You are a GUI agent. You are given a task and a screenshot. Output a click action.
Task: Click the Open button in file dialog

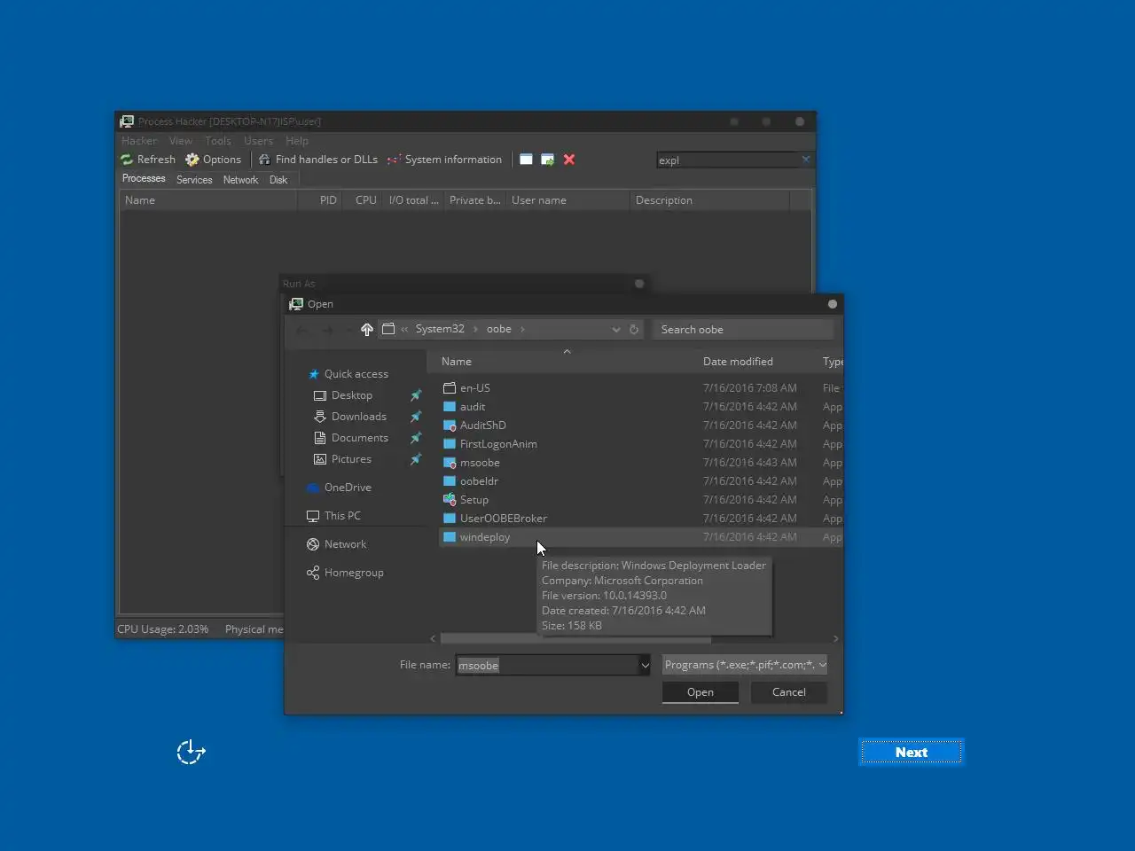coord(701,692)
